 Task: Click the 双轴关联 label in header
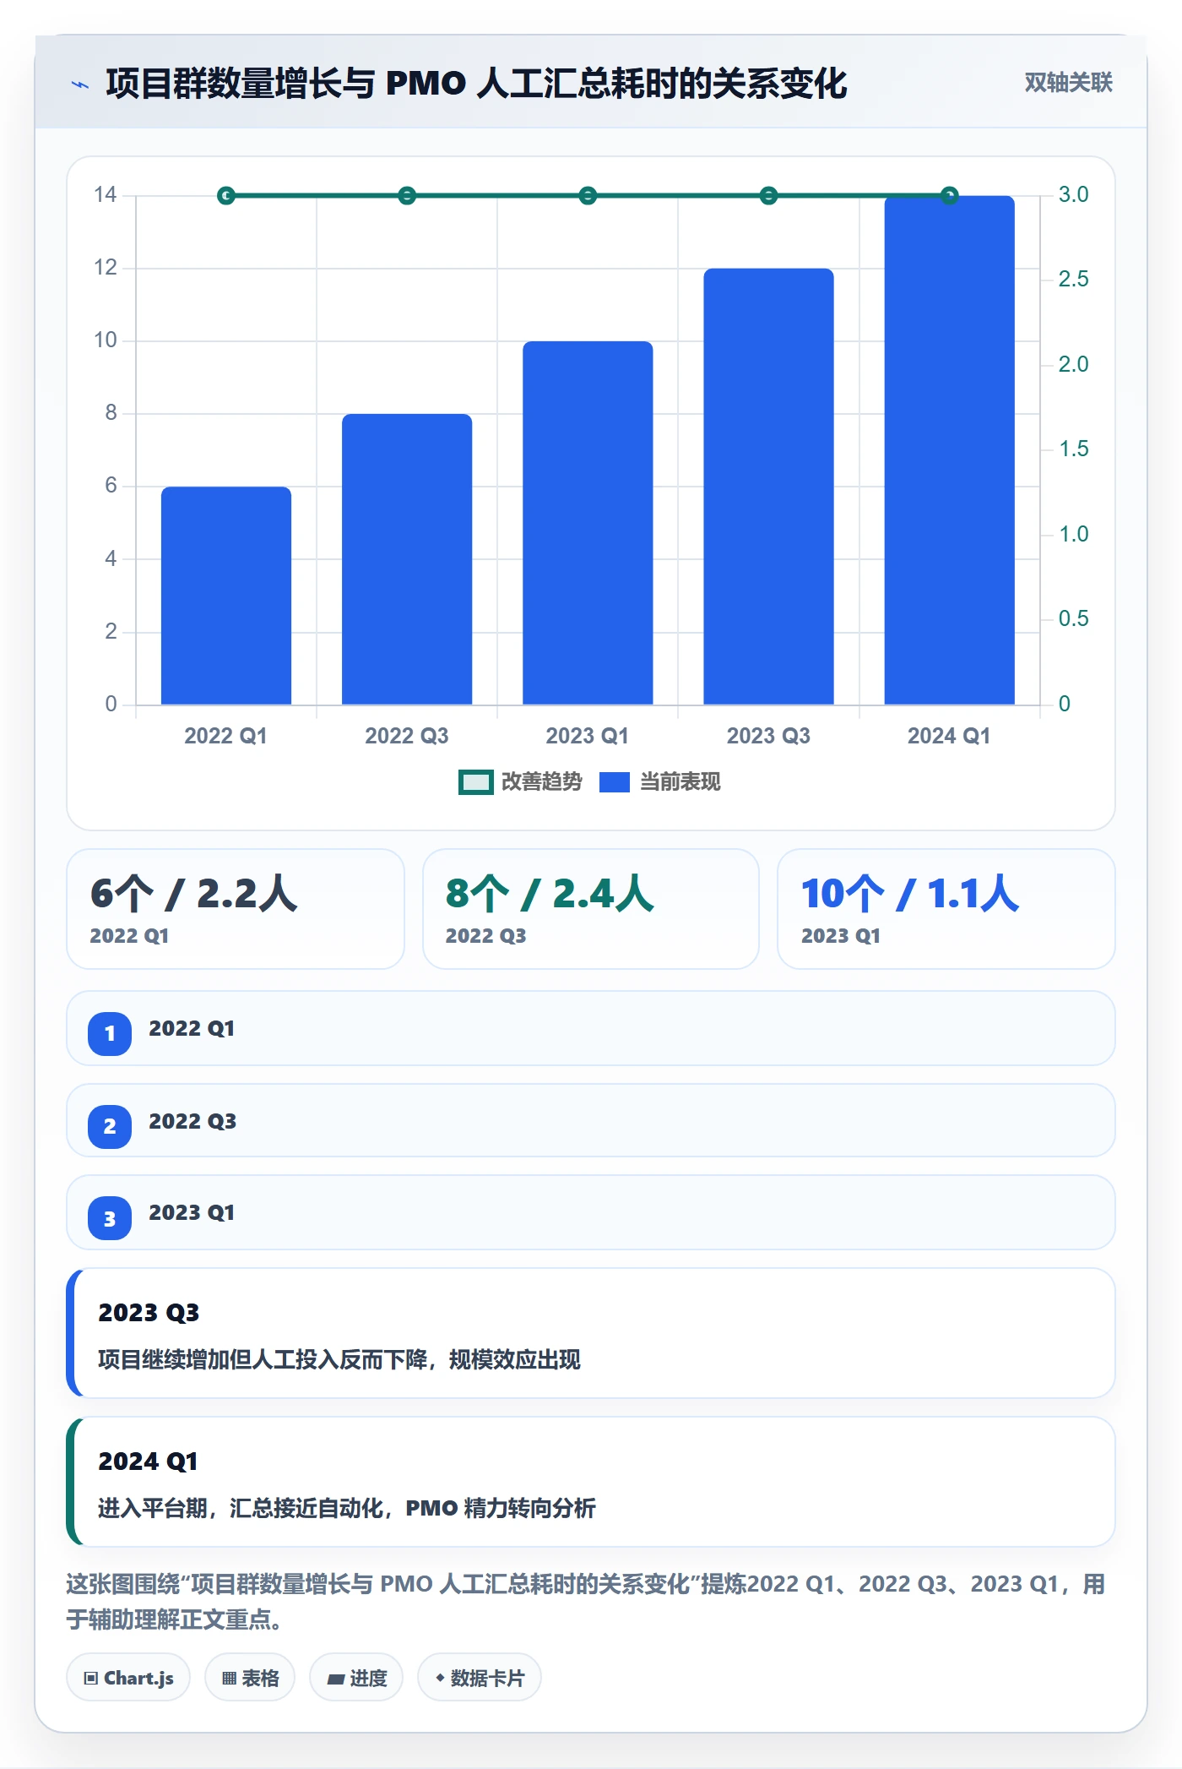(1068, 83)
